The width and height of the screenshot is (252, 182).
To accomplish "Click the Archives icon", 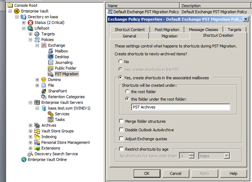I will point(37,125).
